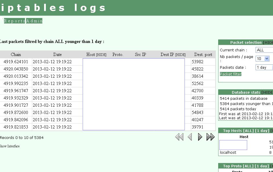
Task: Collapse the Packet selection panel via HIDE
Action: tap(270, 42)
